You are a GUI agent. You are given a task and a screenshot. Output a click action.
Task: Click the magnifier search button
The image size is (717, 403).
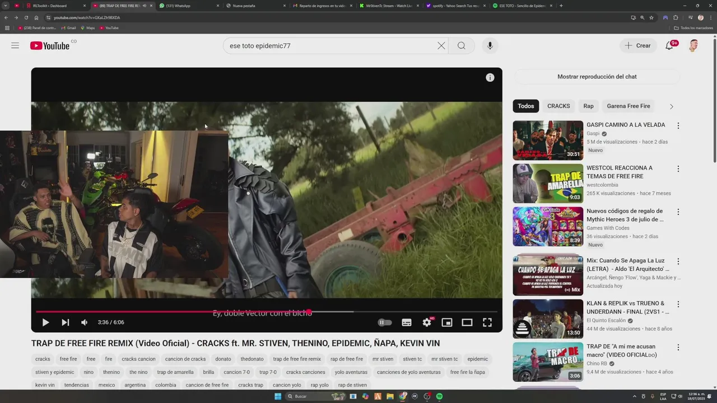pyautogui.click(x=461, y=46)
